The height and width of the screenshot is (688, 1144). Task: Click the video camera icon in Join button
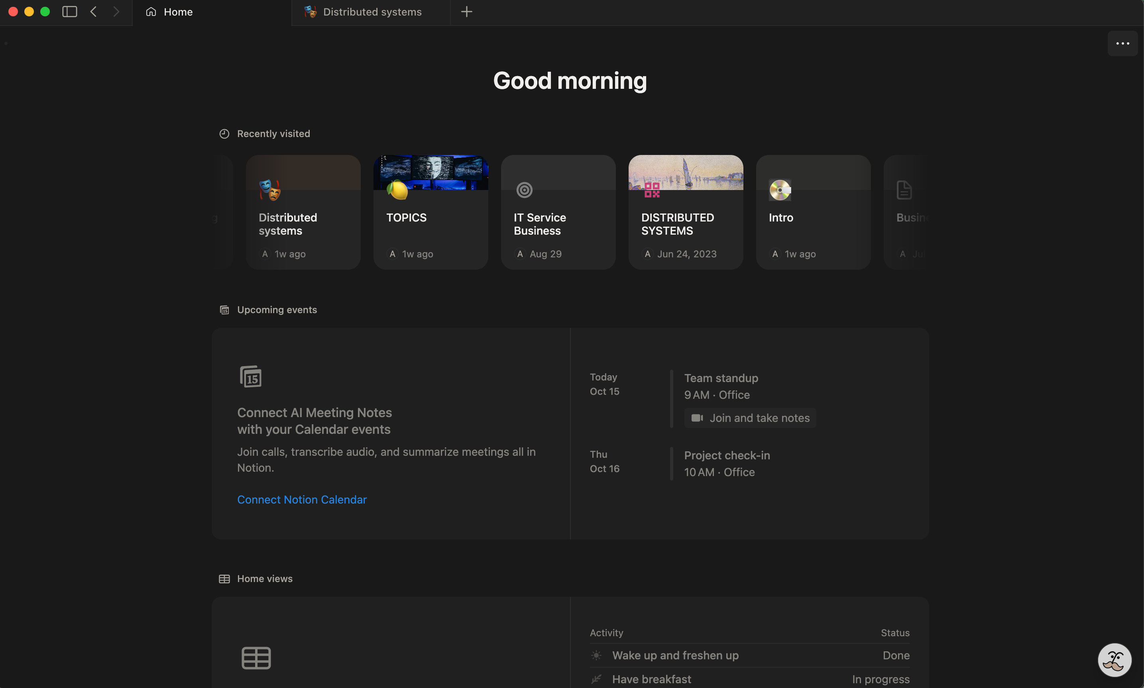point(697,418)
